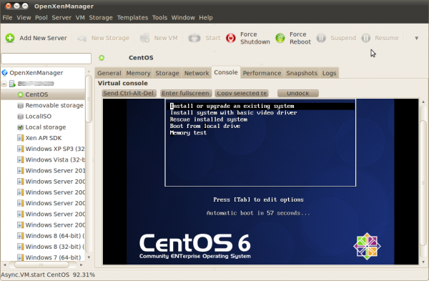Select 'Install system with basic video driver' option
Image resolution: width=429 pixels, height=281 pixels.
tap(233, 113)
